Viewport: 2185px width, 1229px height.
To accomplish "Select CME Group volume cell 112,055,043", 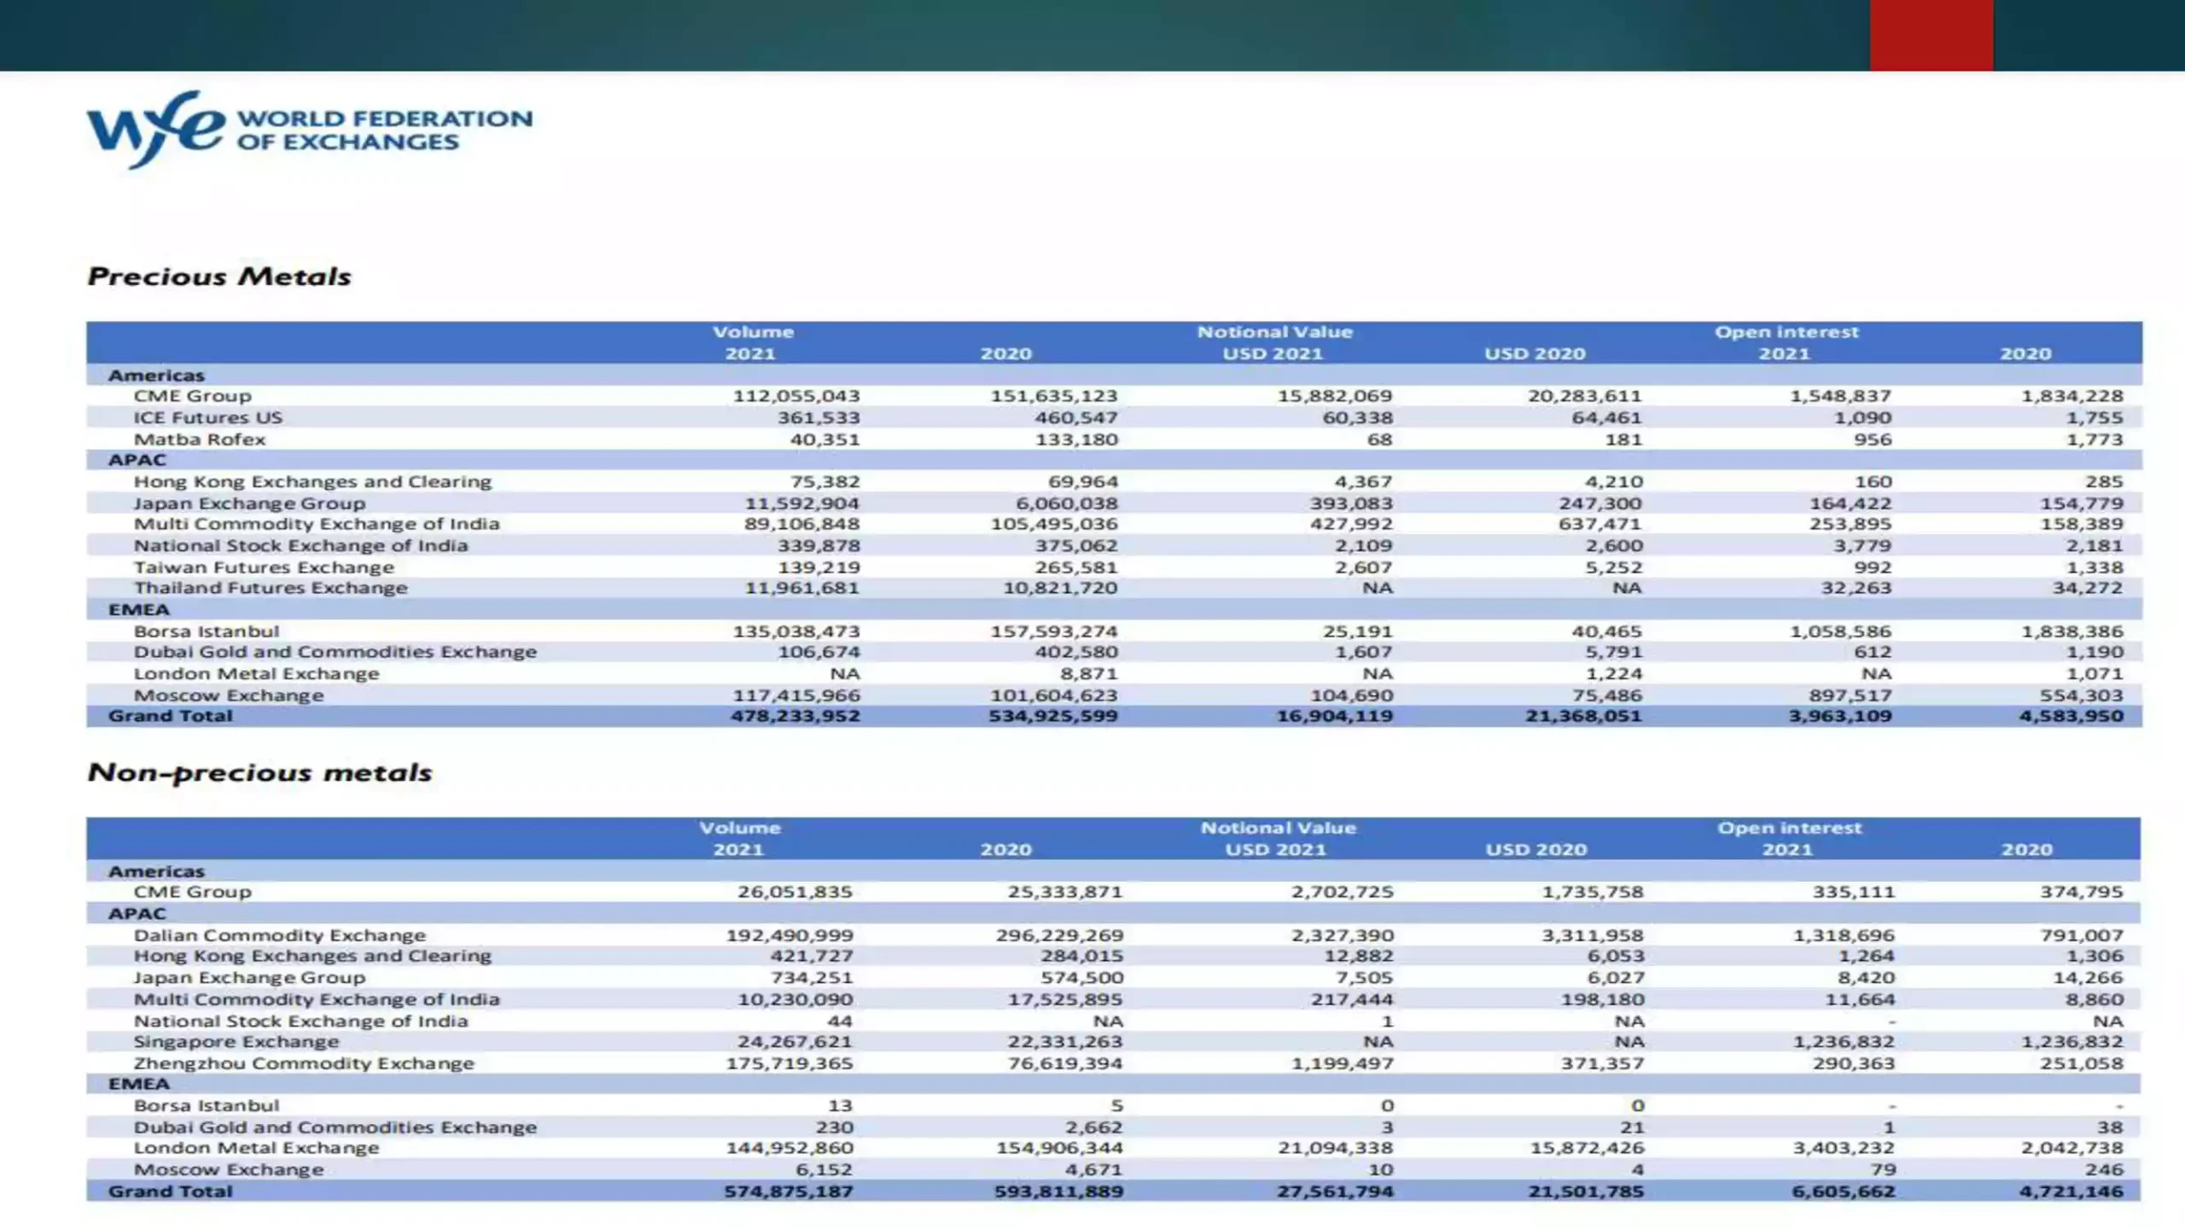I will (x=796, y=396).
